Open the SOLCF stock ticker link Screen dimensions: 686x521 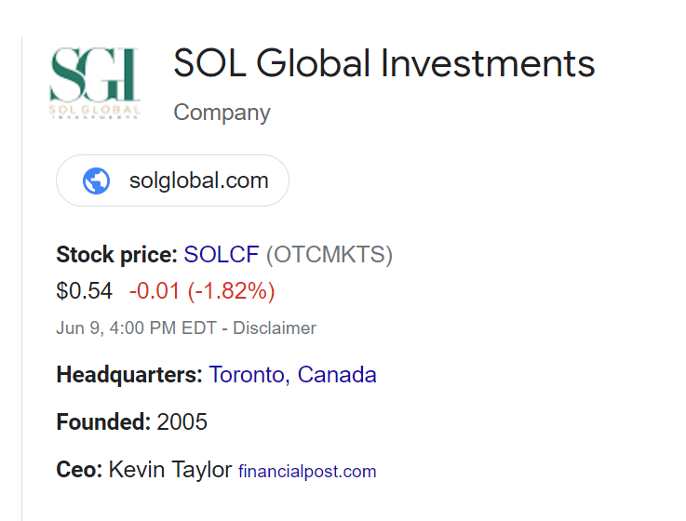222,255
